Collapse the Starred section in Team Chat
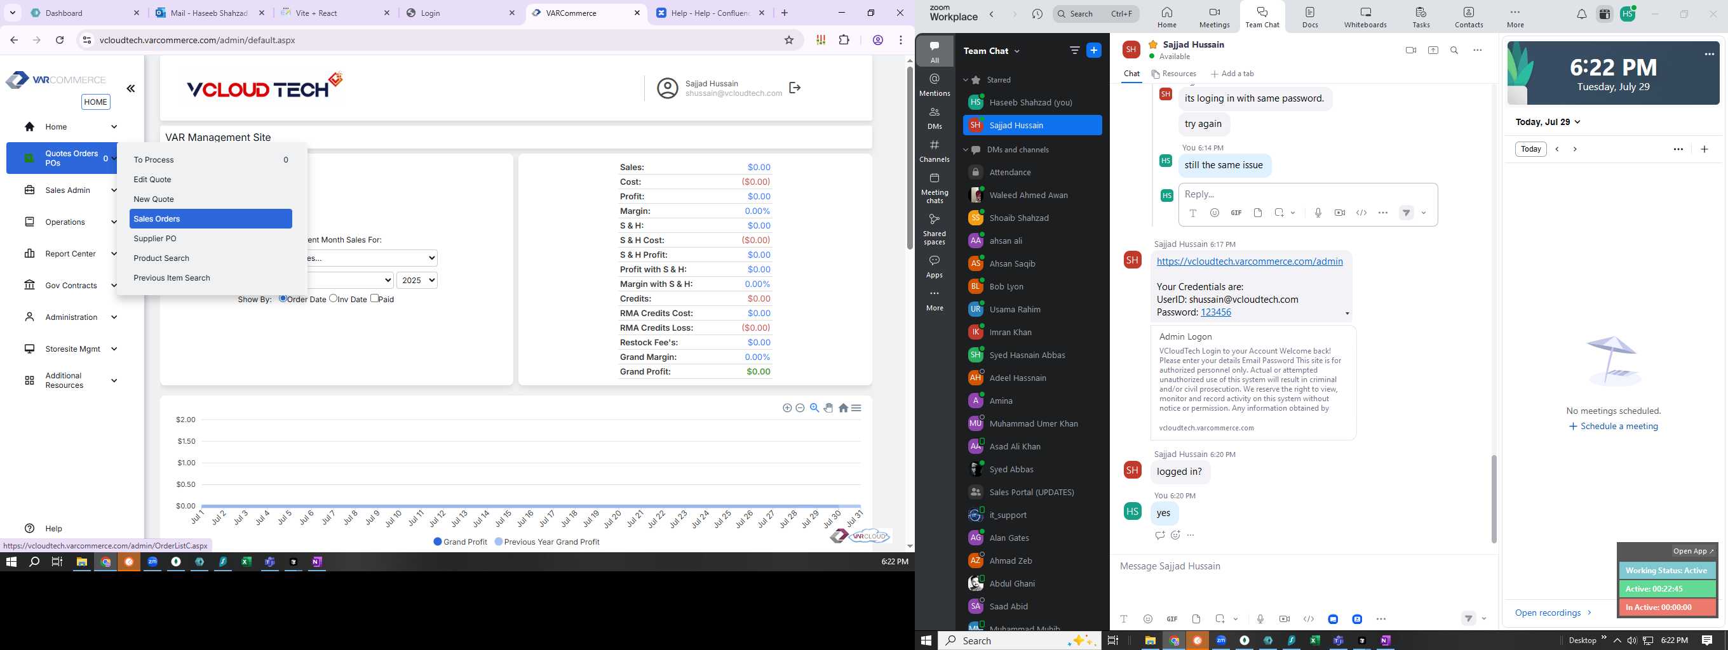 pos(966,80)
